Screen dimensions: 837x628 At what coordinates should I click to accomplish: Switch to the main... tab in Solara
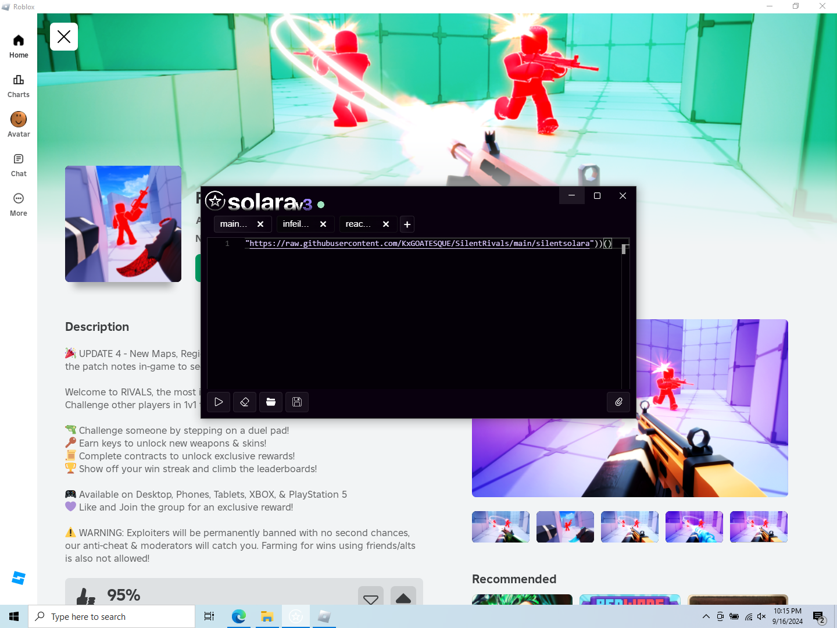coord(234,224)
